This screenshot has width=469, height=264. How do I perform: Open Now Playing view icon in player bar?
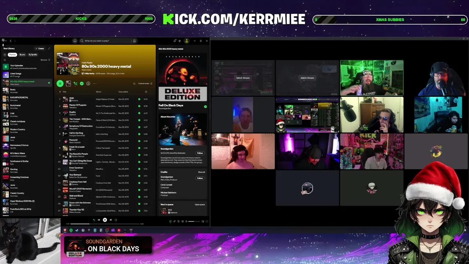tap(170, 221)
